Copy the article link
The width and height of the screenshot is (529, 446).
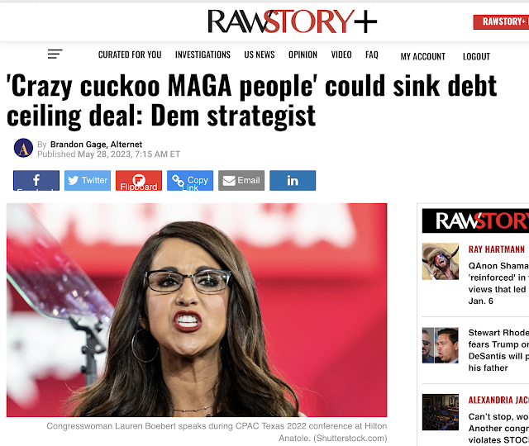pos(190,180)
